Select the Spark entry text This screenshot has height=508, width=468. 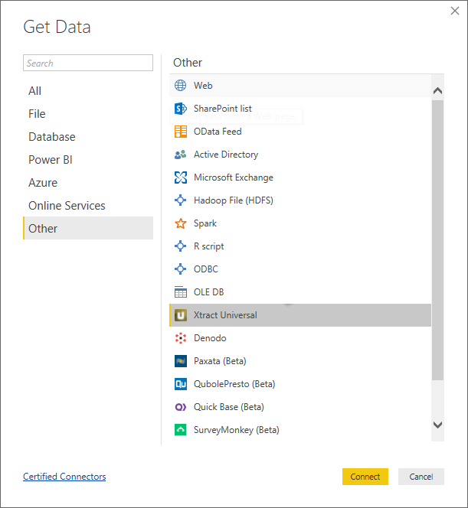(x=205, y=223)
